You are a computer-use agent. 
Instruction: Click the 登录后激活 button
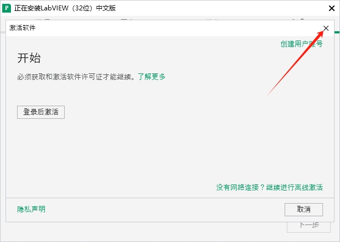(41, 112)
